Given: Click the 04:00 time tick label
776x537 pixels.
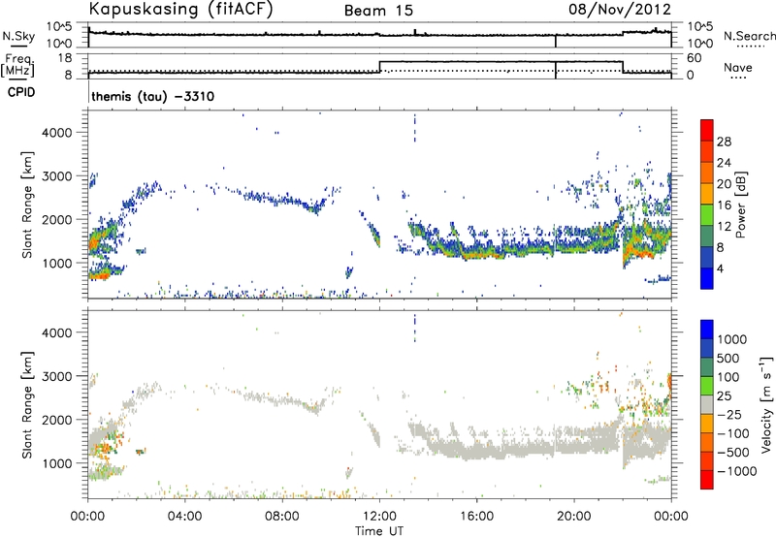Looking at the screenshot, I should pyautogui.click(x=185, y=517).
